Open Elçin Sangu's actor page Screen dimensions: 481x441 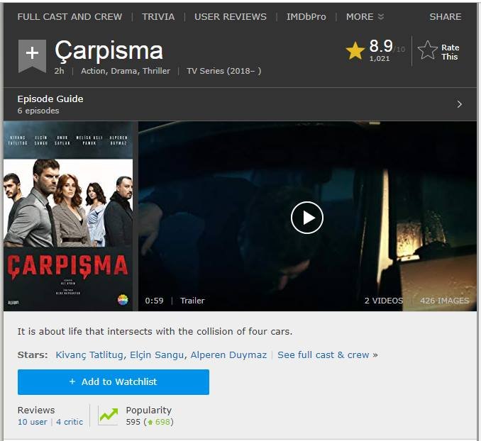(x=157, y=355)
